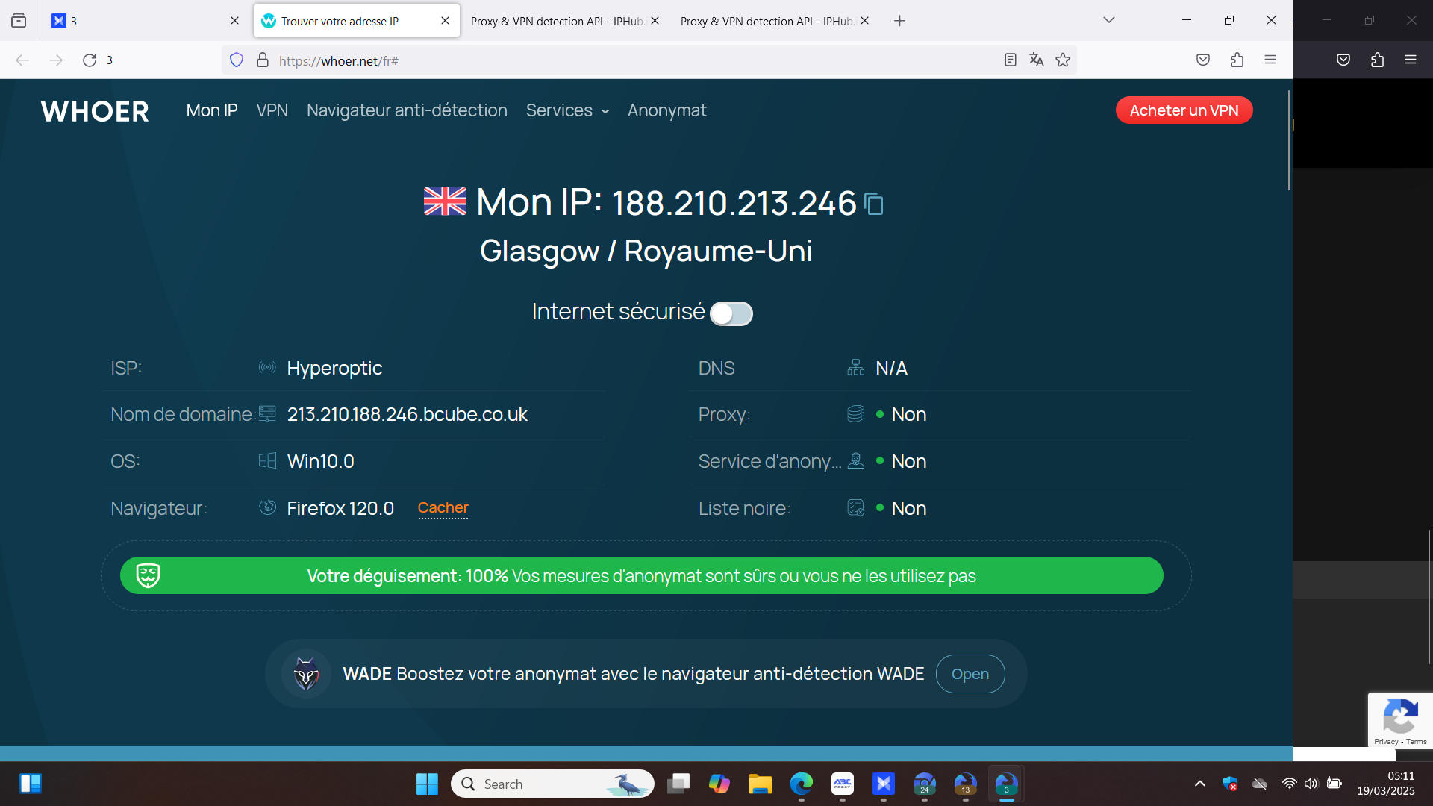Click the taskbar Search box
1433x806 pixels.
pos(552,784)
